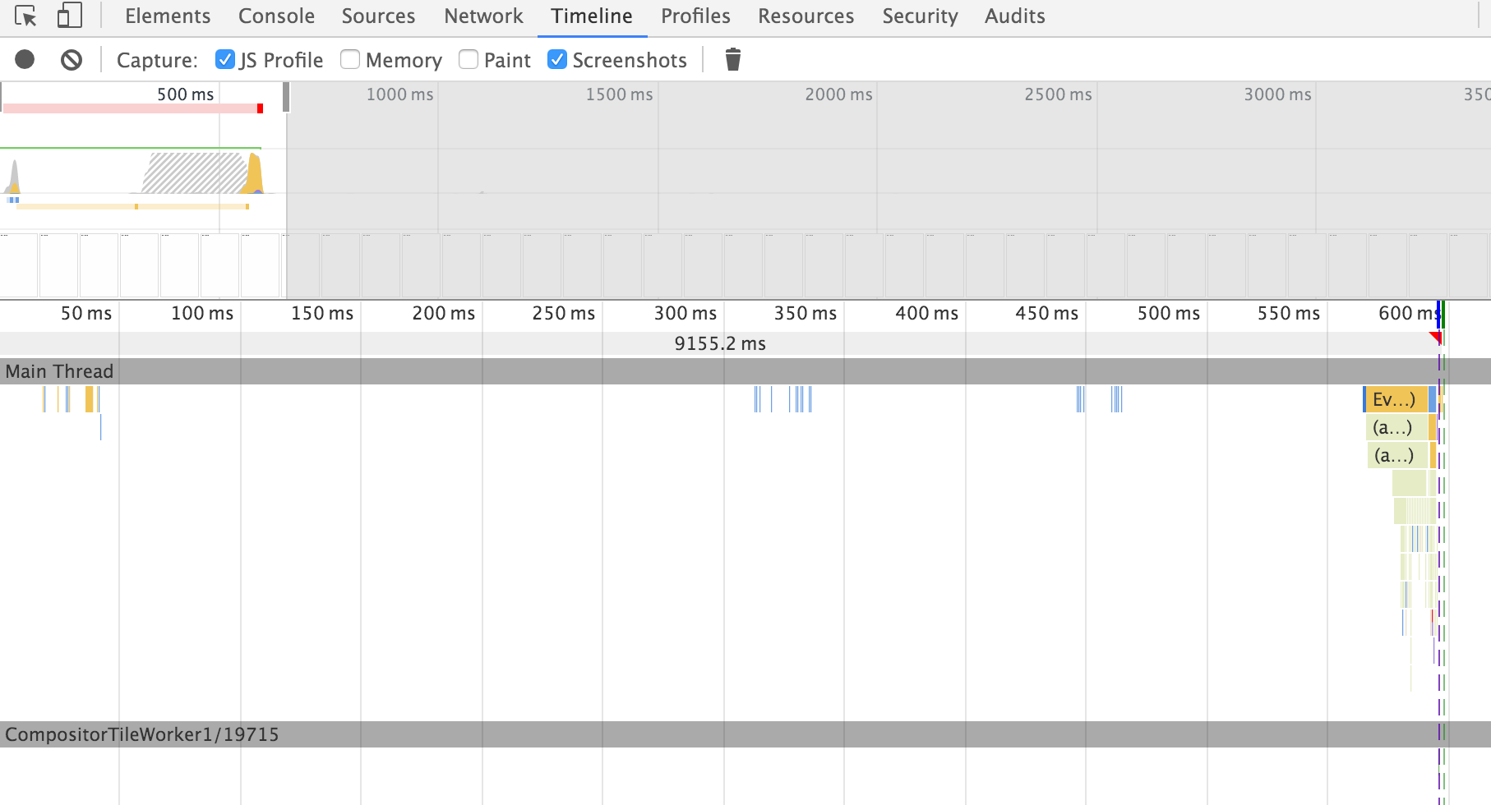Click the red long frame marker triangle
1491x805 pixels.
pyautogui.click(x=1436, y=338)
